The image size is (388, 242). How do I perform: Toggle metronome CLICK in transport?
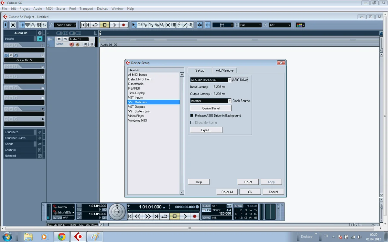pos(207,206)
